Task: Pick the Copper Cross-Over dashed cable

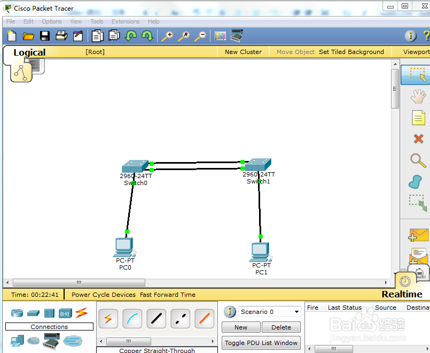Action: coord(180,318)
